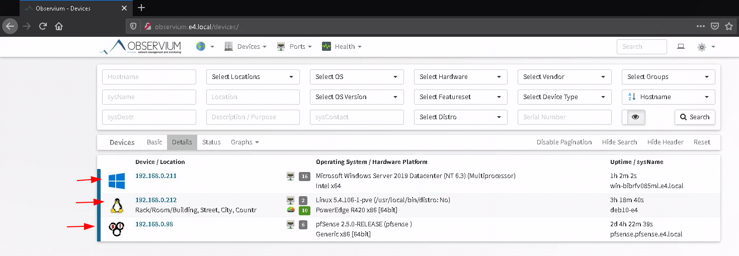Open the Health navigation menu
This screenshot has height=256, width=739.
[x=341, y=46]
